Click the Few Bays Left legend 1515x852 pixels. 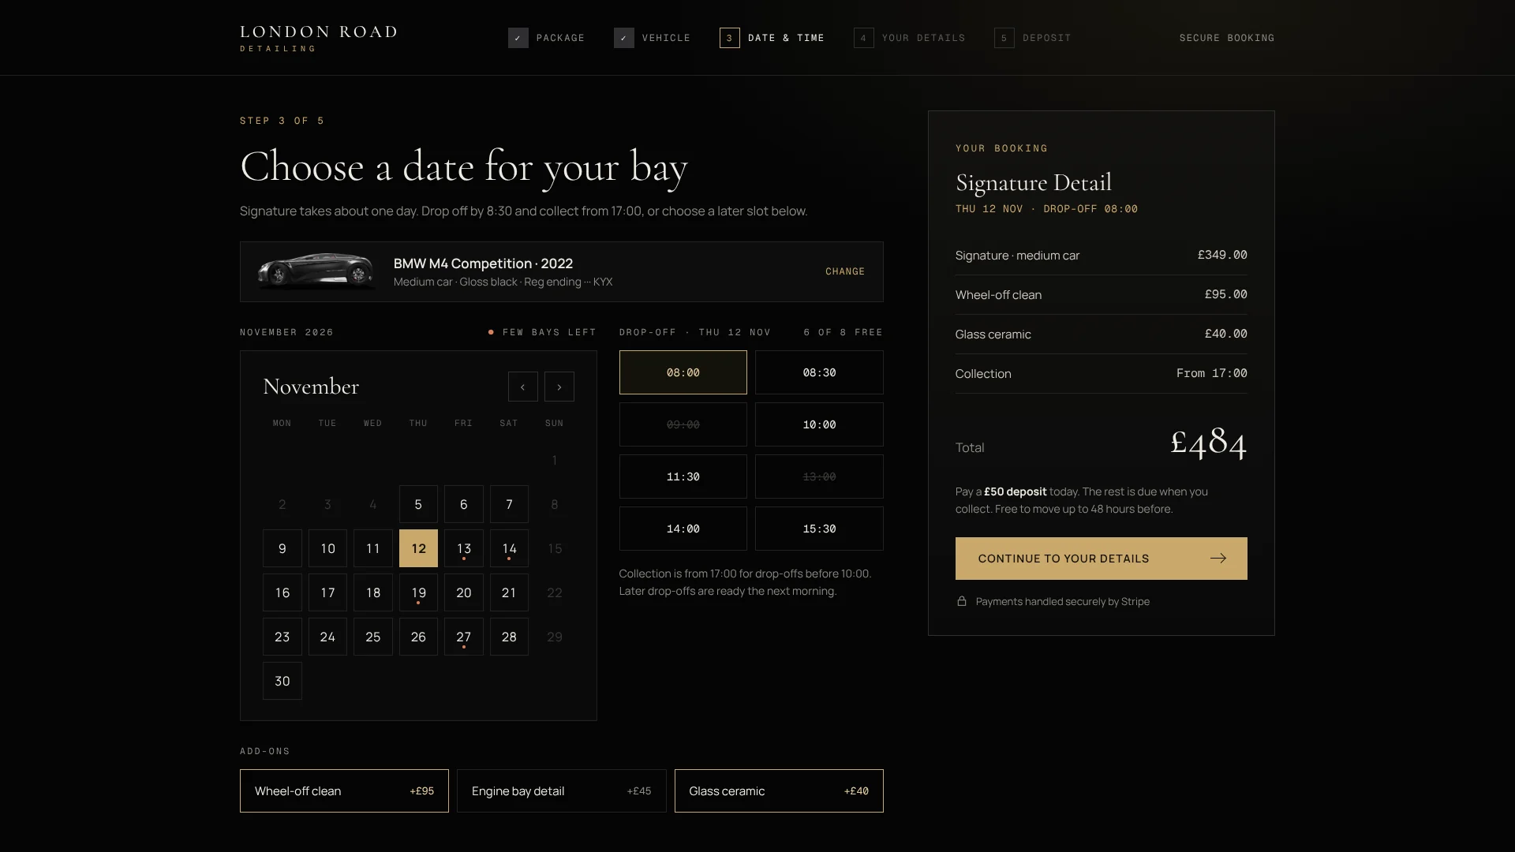542,332
